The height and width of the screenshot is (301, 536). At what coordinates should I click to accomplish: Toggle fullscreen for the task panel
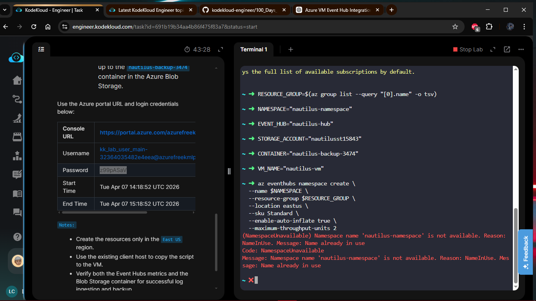click(x=221, y=49)
